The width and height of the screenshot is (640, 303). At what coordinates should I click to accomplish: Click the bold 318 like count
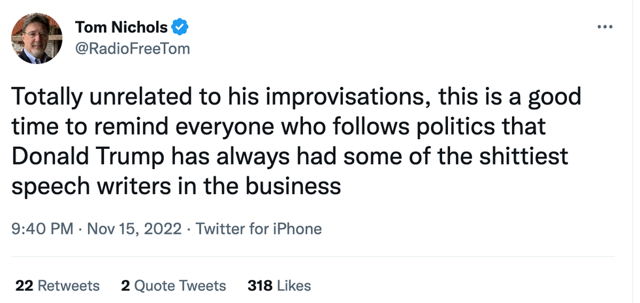click(260, 285)
